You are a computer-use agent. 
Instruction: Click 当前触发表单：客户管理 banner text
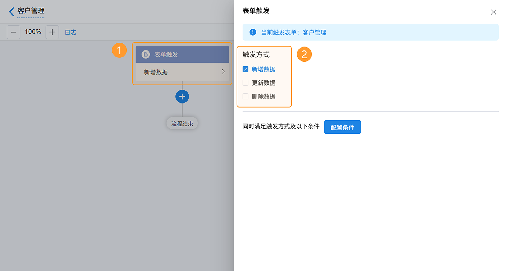[x=294, y=32]
